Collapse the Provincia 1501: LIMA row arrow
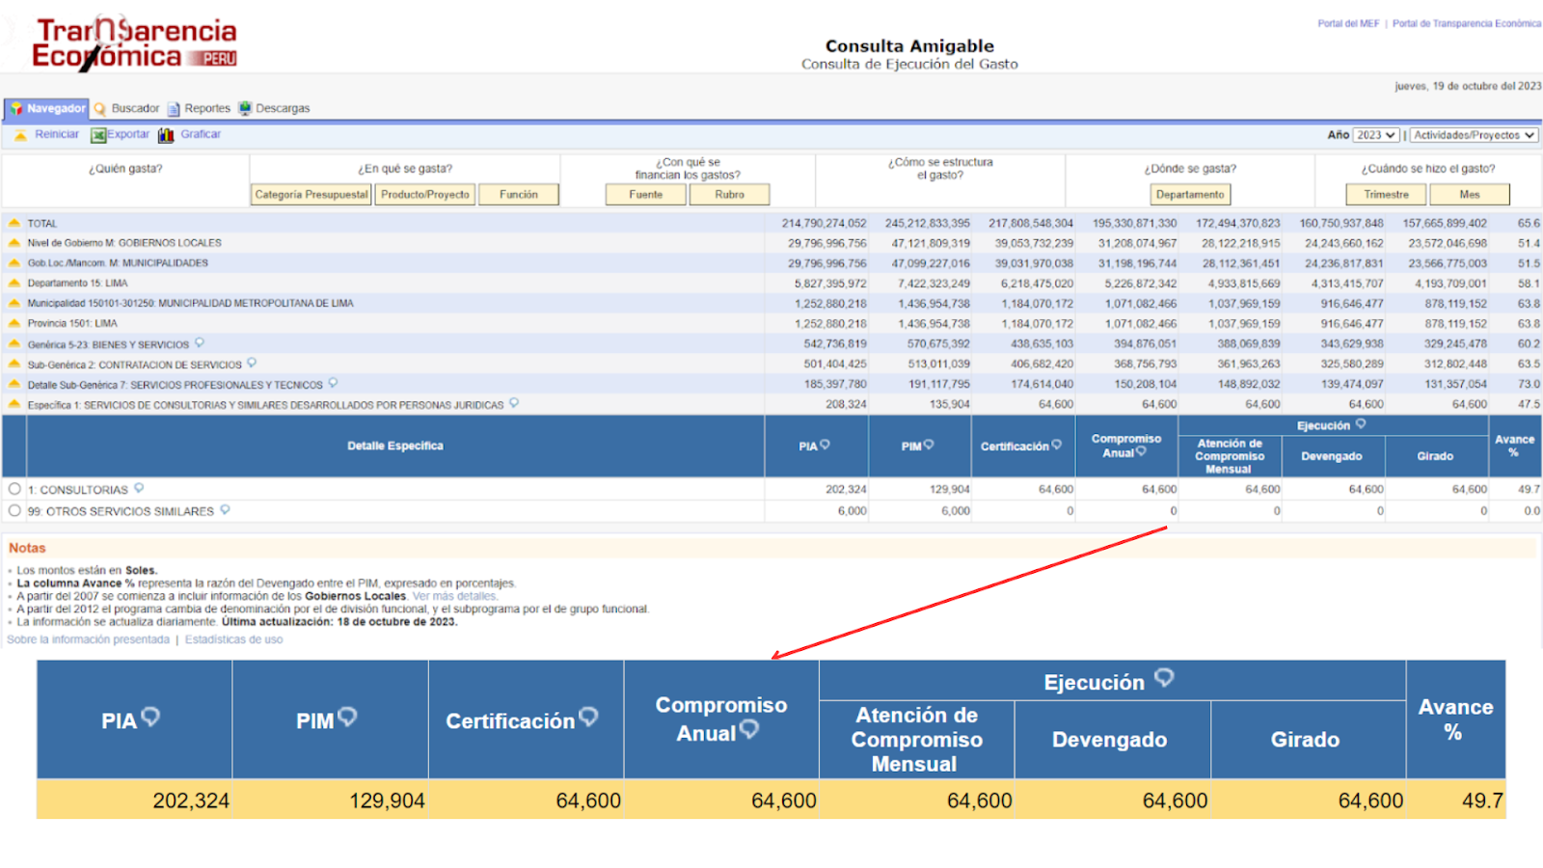 (14, 323)
